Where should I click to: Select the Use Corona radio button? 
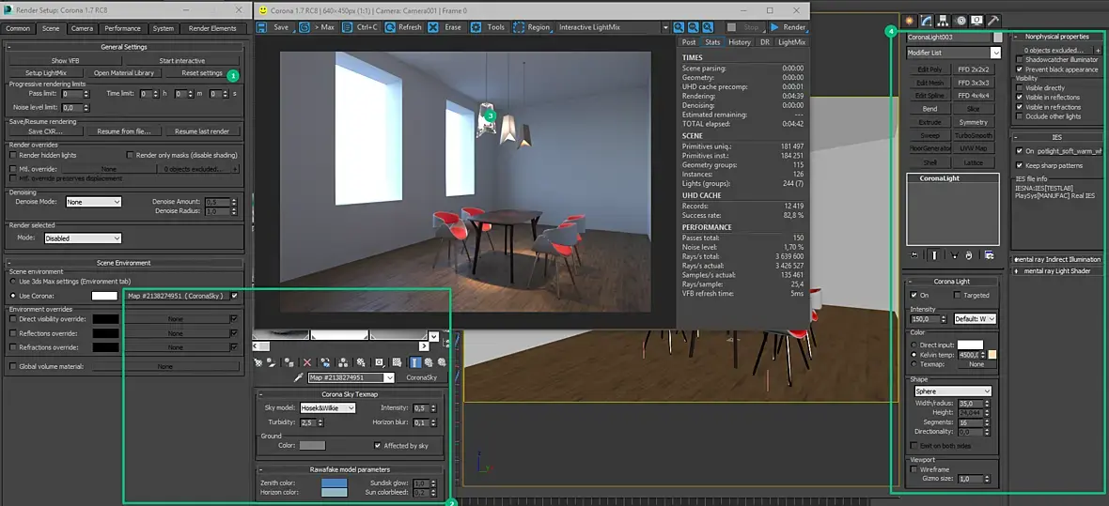click(12, 296)
